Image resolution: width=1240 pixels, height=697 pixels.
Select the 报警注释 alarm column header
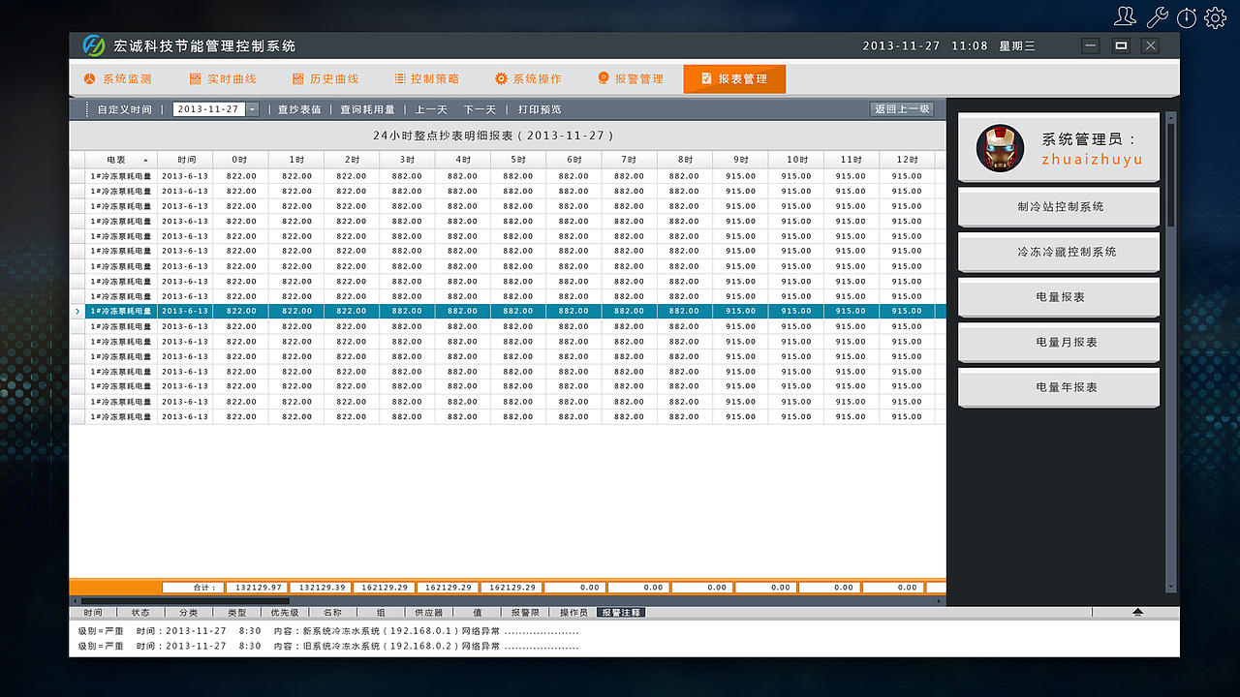coord(622,612)
